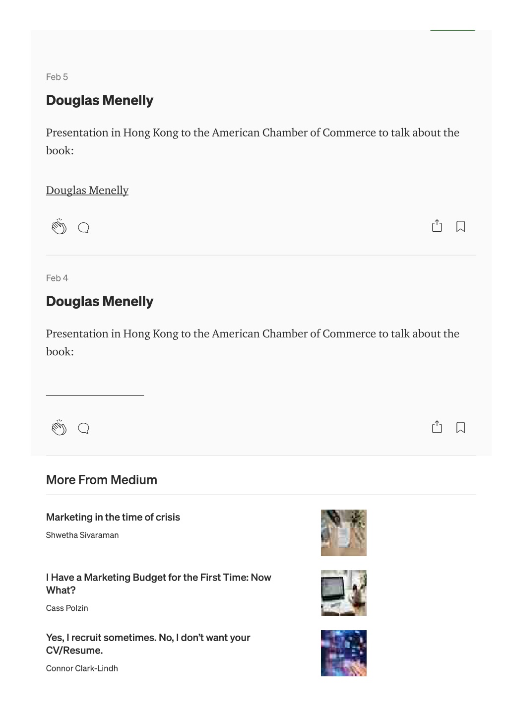Open comments on the Feb 5 post
Screen dimensions: 508x719
click(x=83, y=228)
